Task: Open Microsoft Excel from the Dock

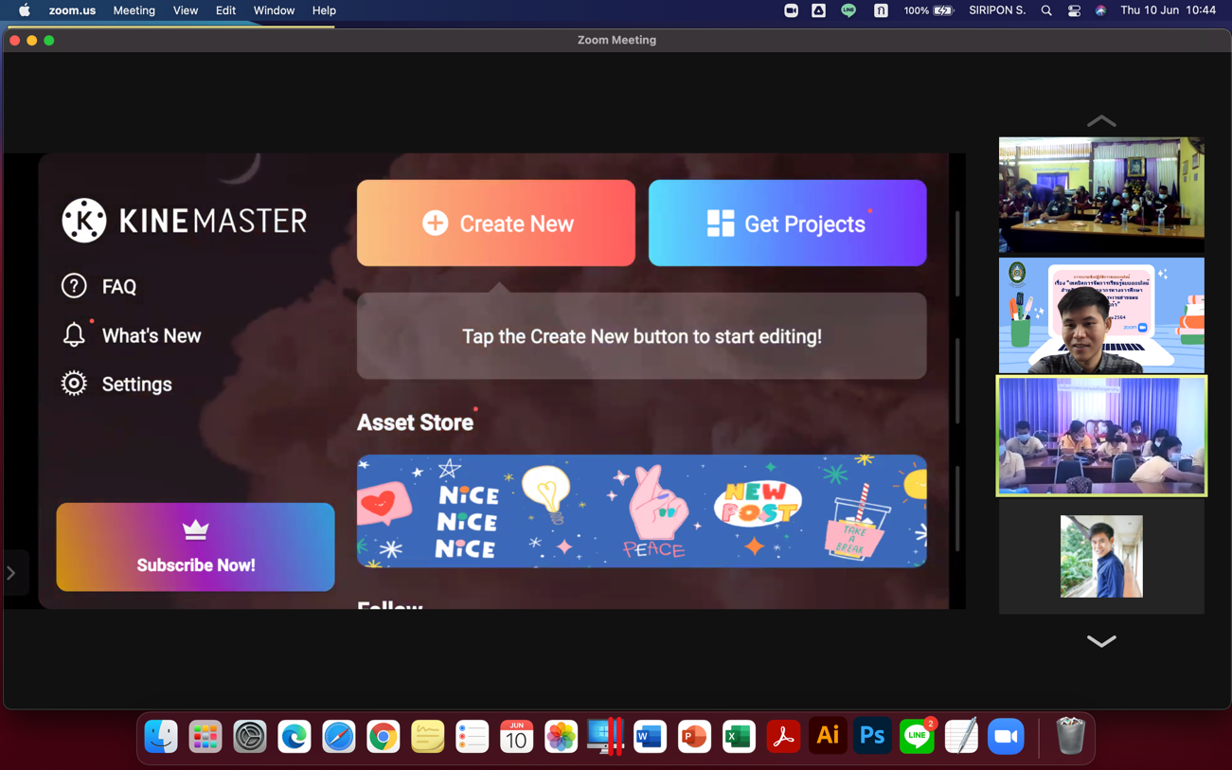Action: (739, 737)
